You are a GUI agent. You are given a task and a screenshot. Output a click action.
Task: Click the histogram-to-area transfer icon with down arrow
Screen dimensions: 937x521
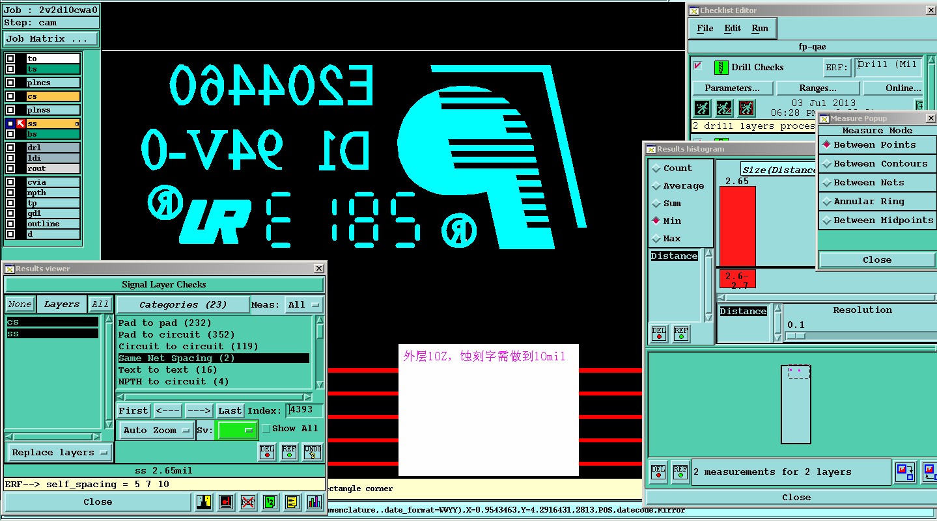(906, 472)
